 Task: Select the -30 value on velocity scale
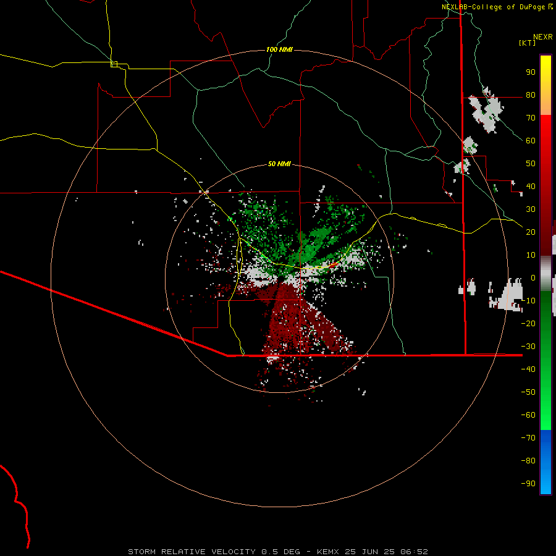528,347
